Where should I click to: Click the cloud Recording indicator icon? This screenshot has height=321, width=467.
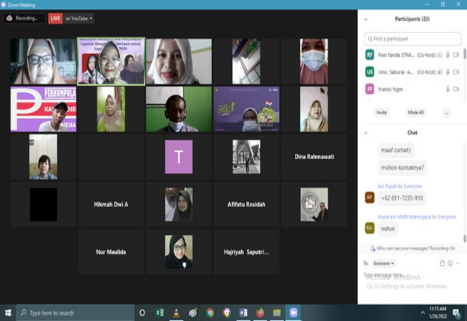(9, 18)
